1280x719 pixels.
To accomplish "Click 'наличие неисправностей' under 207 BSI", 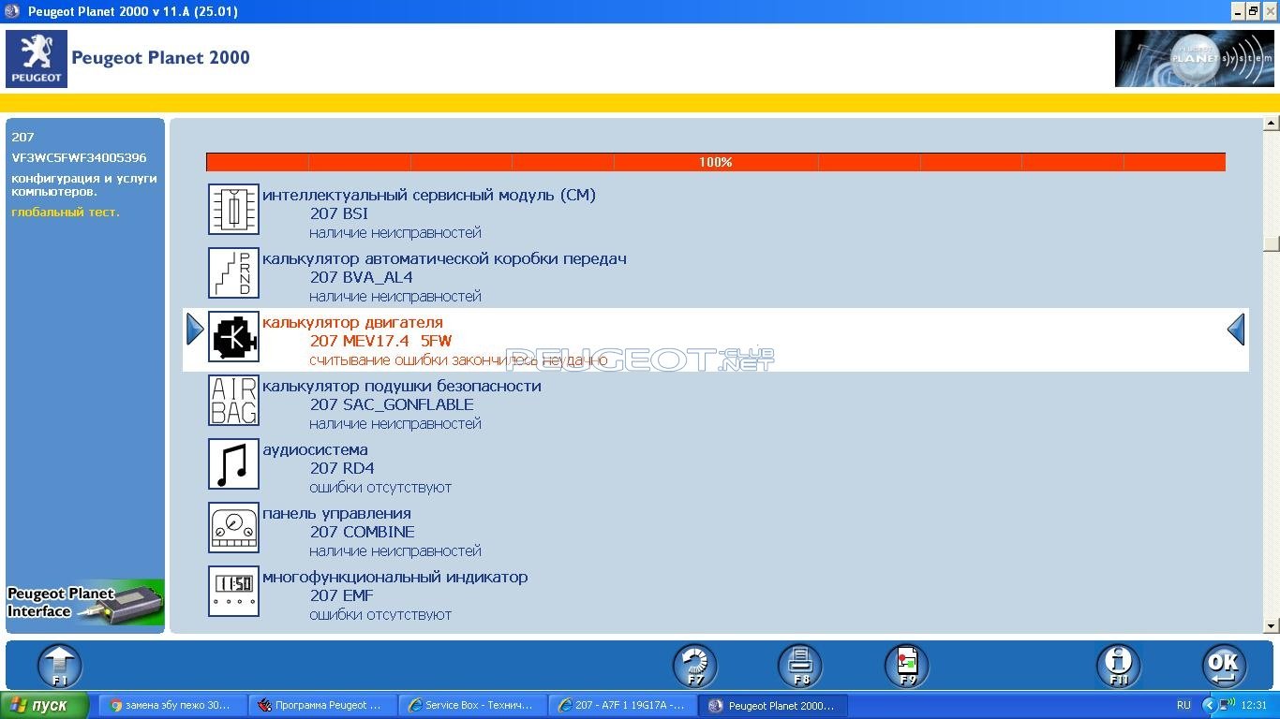I will click(x=395, y=233).
